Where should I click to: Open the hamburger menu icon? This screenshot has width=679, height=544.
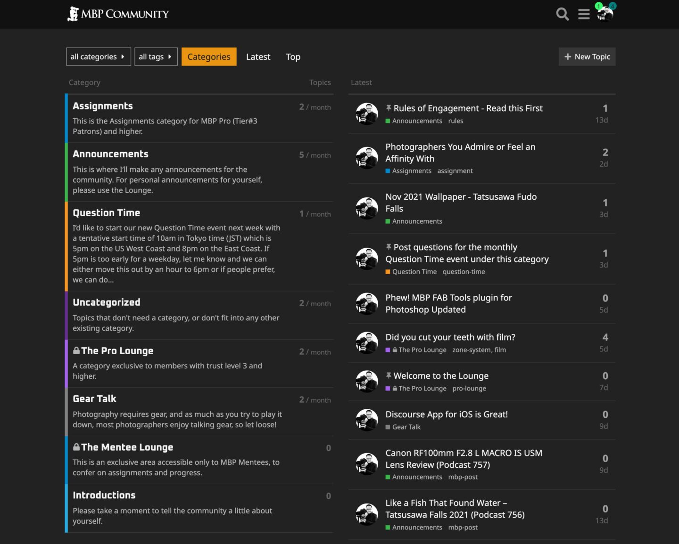pos(584,14)
